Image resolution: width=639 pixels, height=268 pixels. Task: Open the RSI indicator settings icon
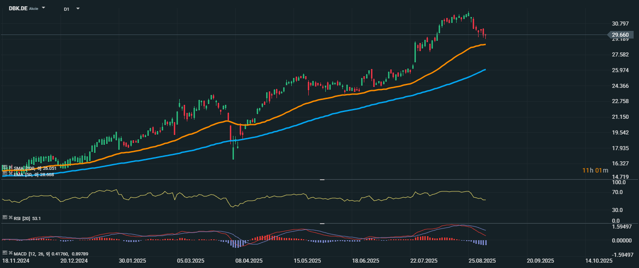tap(4, 217)
